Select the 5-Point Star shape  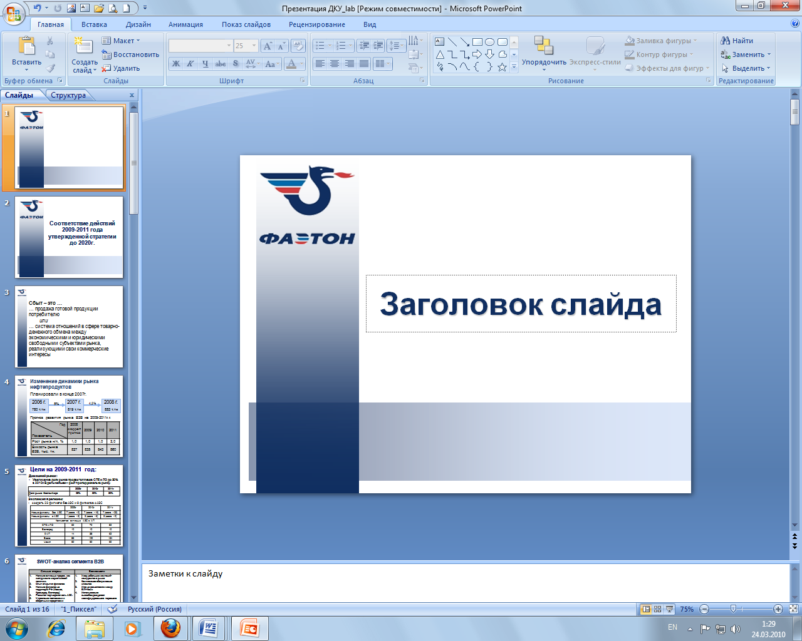tap(503, 67)
